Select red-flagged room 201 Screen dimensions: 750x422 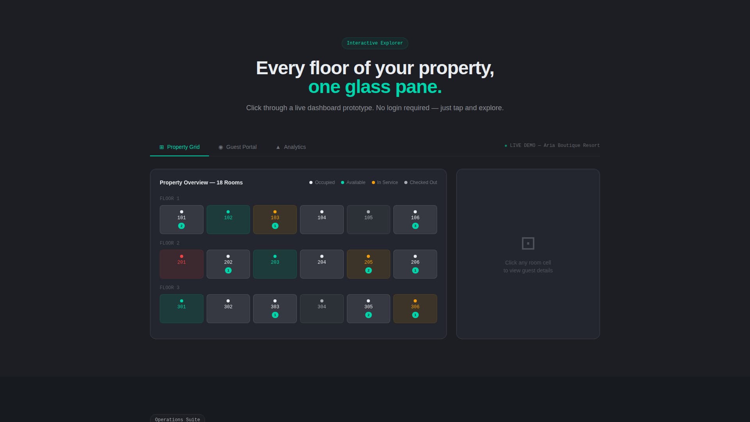tap(182, 264)
